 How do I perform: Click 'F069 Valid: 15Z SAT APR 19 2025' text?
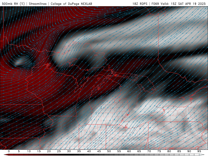[178, 4]
